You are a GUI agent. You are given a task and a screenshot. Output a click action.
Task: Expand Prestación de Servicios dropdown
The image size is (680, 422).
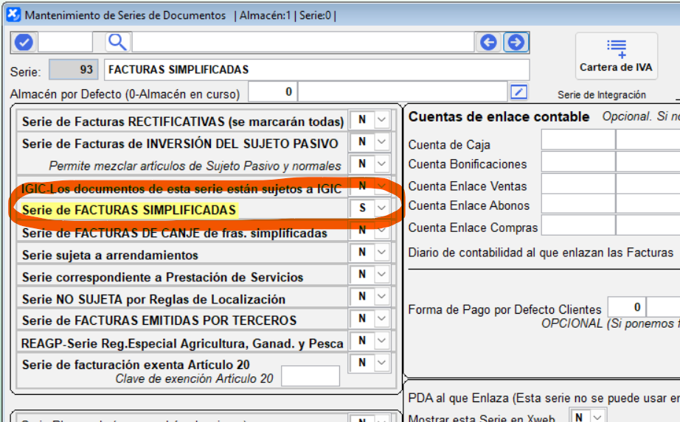(x=381, y=275)
